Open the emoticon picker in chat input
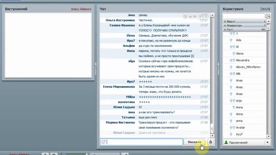276x155 pixels. (103, 142)
